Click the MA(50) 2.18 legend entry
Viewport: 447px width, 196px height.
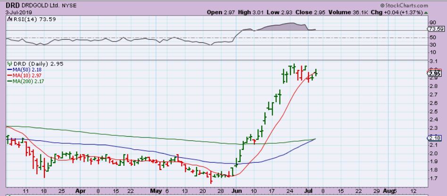(25, 70)
